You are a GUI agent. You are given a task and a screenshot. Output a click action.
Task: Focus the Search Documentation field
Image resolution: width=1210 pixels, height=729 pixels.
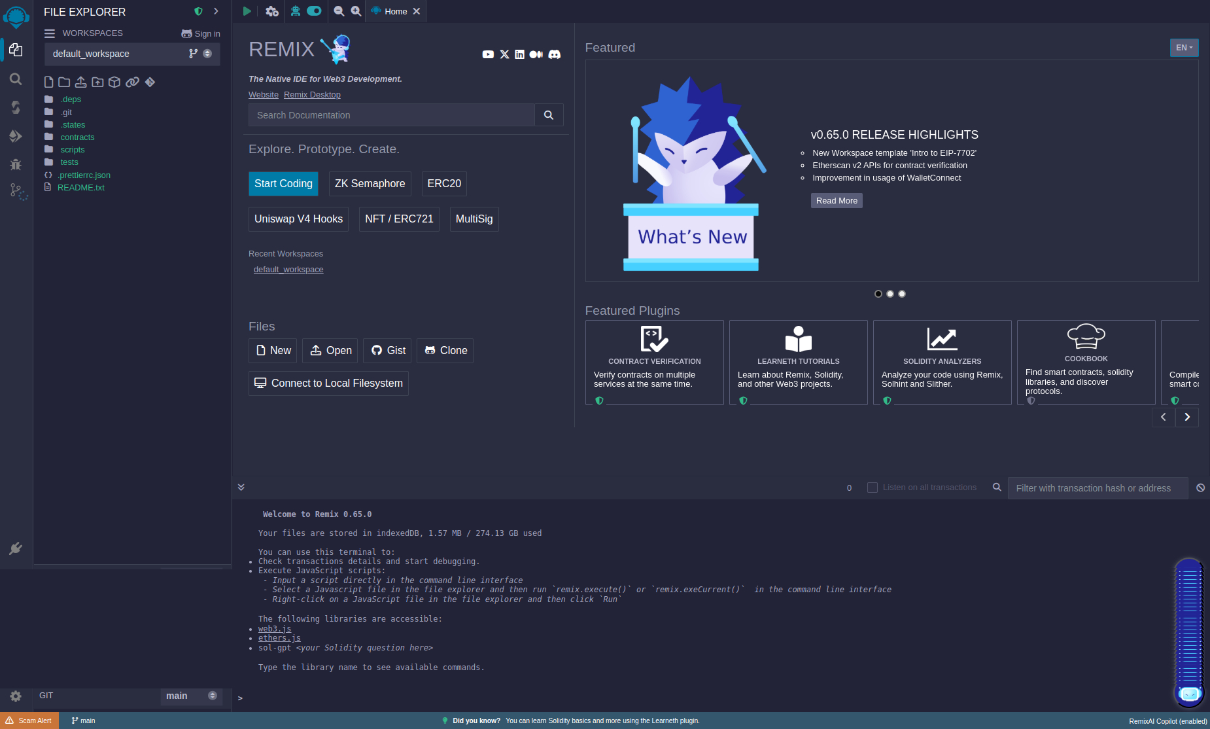click(x=391, y=115)
